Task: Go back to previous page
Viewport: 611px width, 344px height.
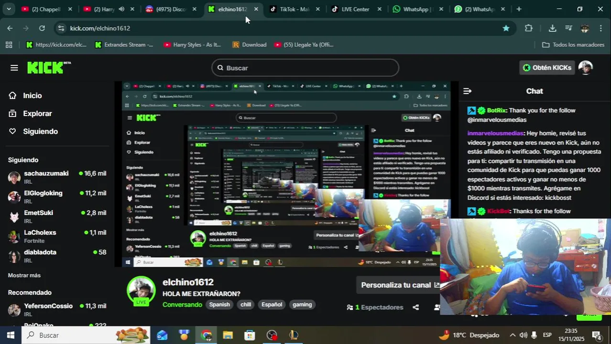Action: pos(10,28)
